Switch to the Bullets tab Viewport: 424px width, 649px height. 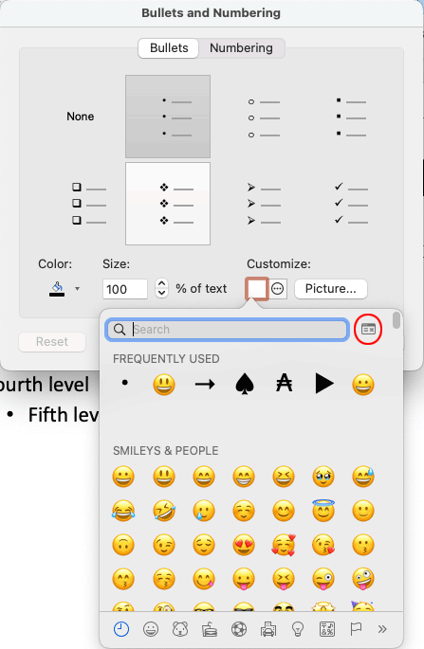point(169,48)
